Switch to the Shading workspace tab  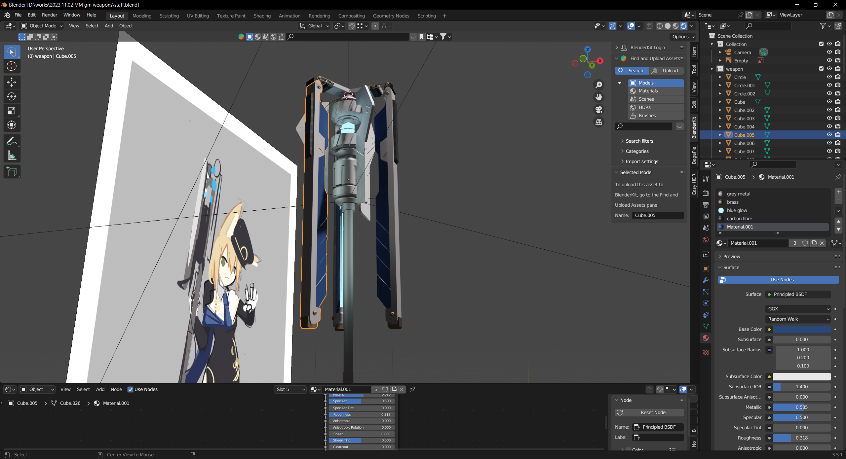[262, 16]
